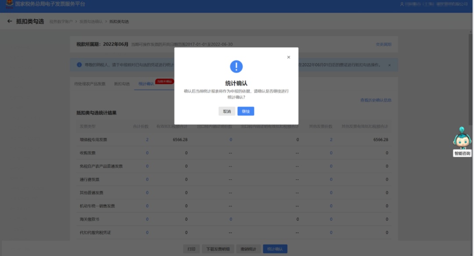Close the 统计确认 dialog with X
The height and width of the screenshot is (256, 474).
click(x=288, y=57)
